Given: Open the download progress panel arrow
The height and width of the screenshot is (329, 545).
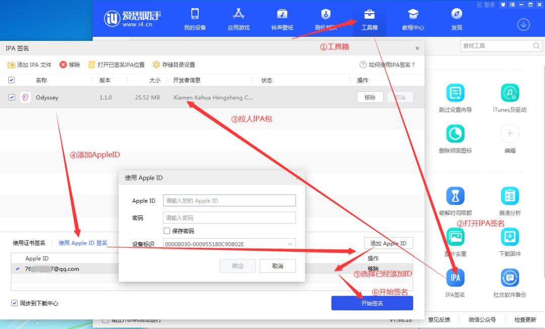Looking at the screenshot, I should [523, 24].
